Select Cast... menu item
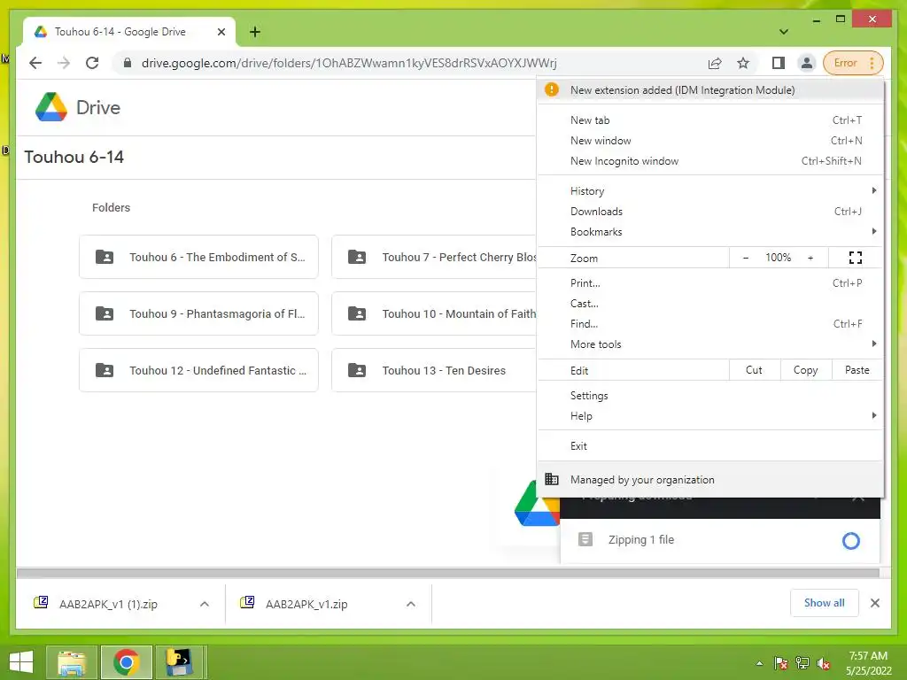 [x=710, y=304]
